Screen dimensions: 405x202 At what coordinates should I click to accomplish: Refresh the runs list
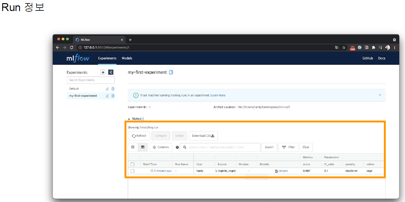tap(139, 136)
